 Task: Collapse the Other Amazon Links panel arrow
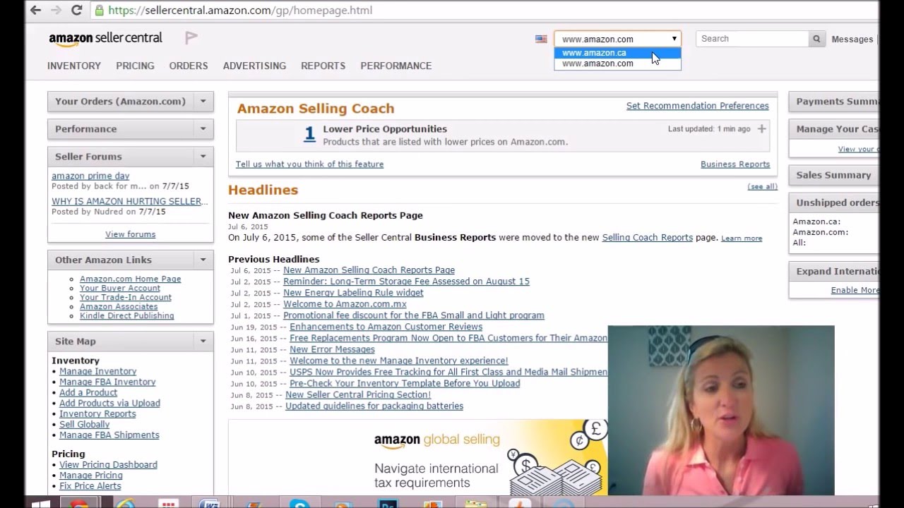point(203,260)
